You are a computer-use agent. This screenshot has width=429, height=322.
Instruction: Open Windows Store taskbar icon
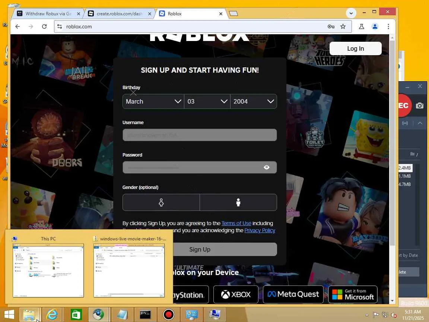76,315
